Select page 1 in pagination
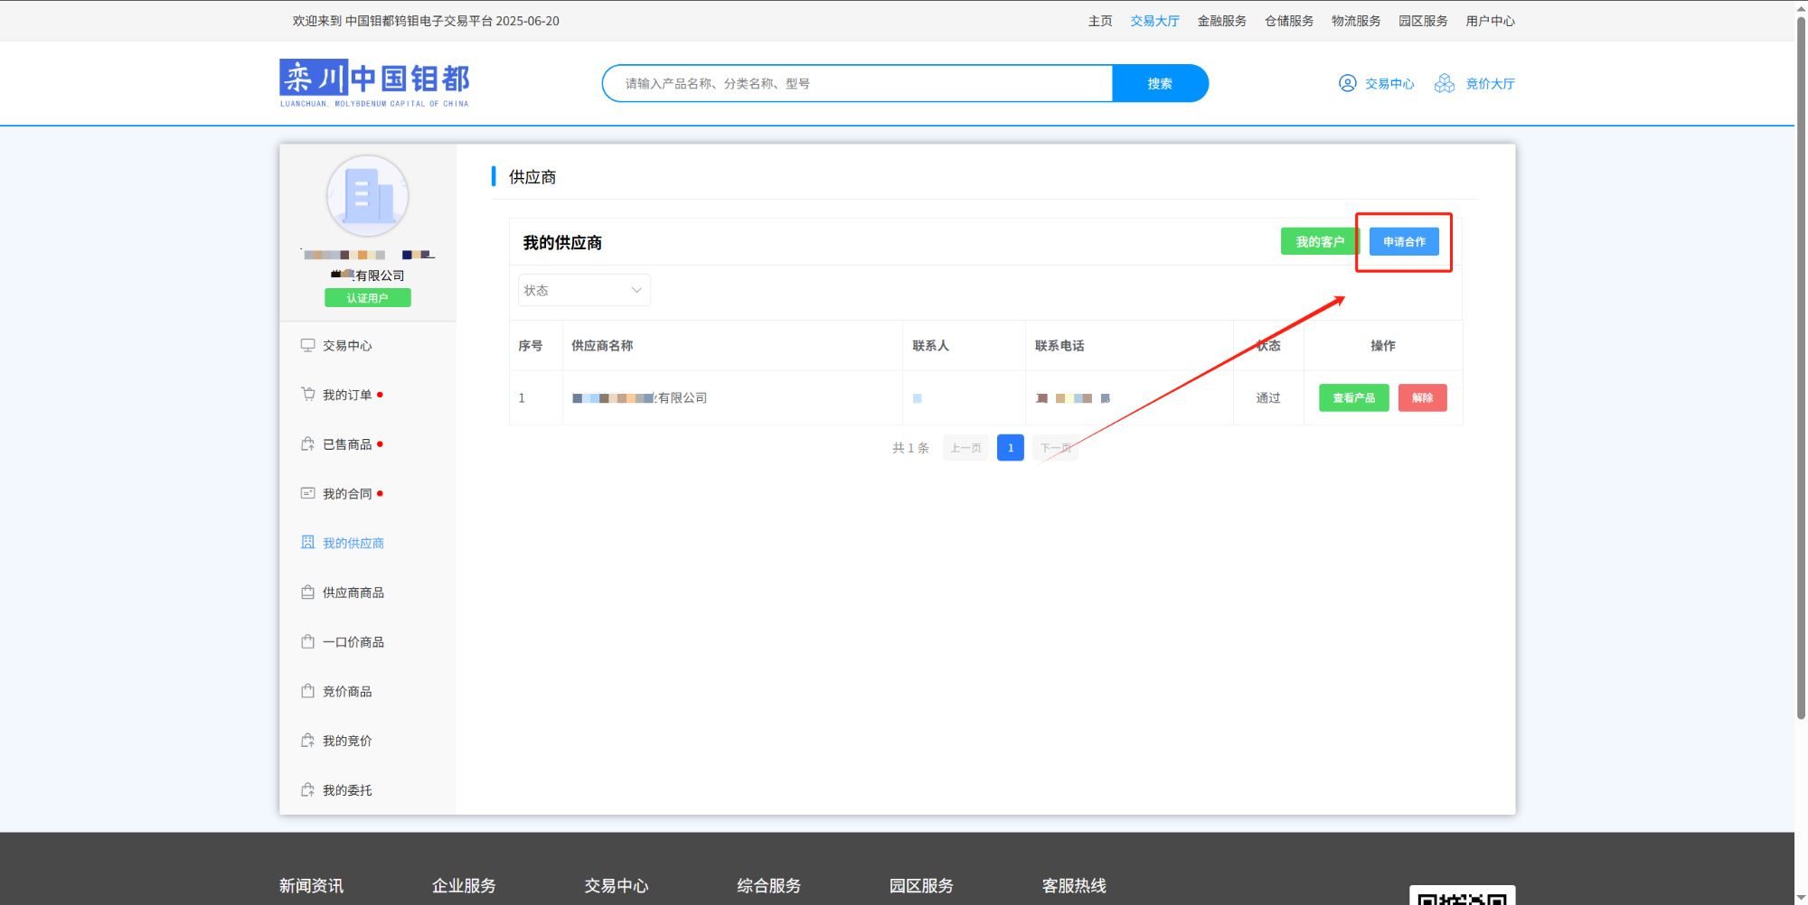Viewport: 1808px width, 905px height. click(1010, 448)
